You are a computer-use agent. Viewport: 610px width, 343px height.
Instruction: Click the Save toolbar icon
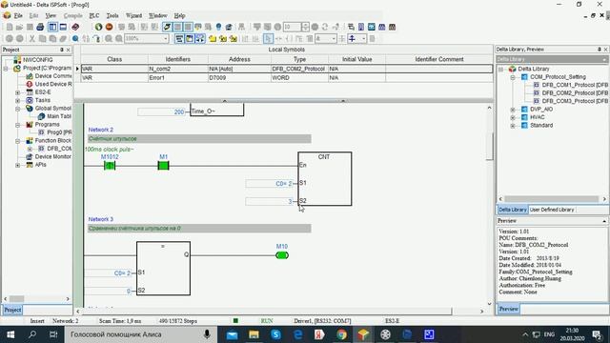coord(30,27)
